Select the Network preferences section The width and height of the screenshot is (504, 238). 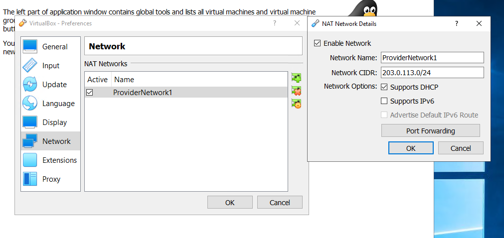pyautogui.click(x=50, y=141)
